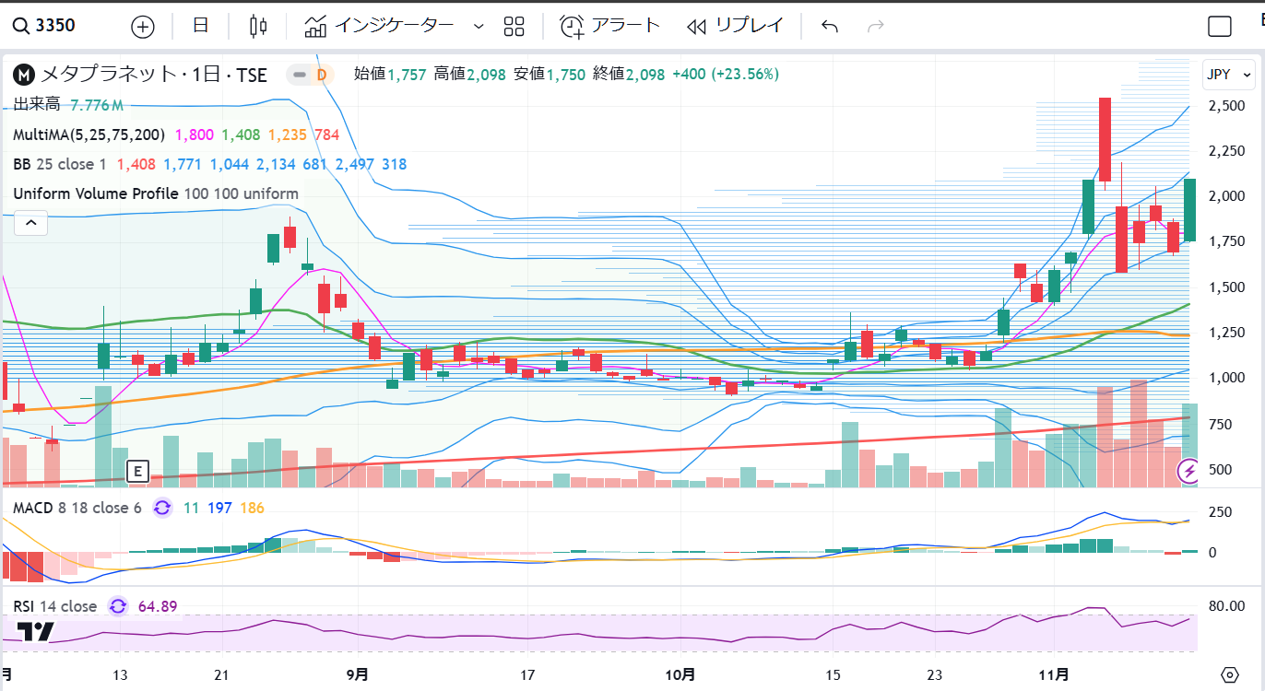Screen dimensions: 1265x691
Task: Open symbol search showing 3350
Action: [44, 26]
